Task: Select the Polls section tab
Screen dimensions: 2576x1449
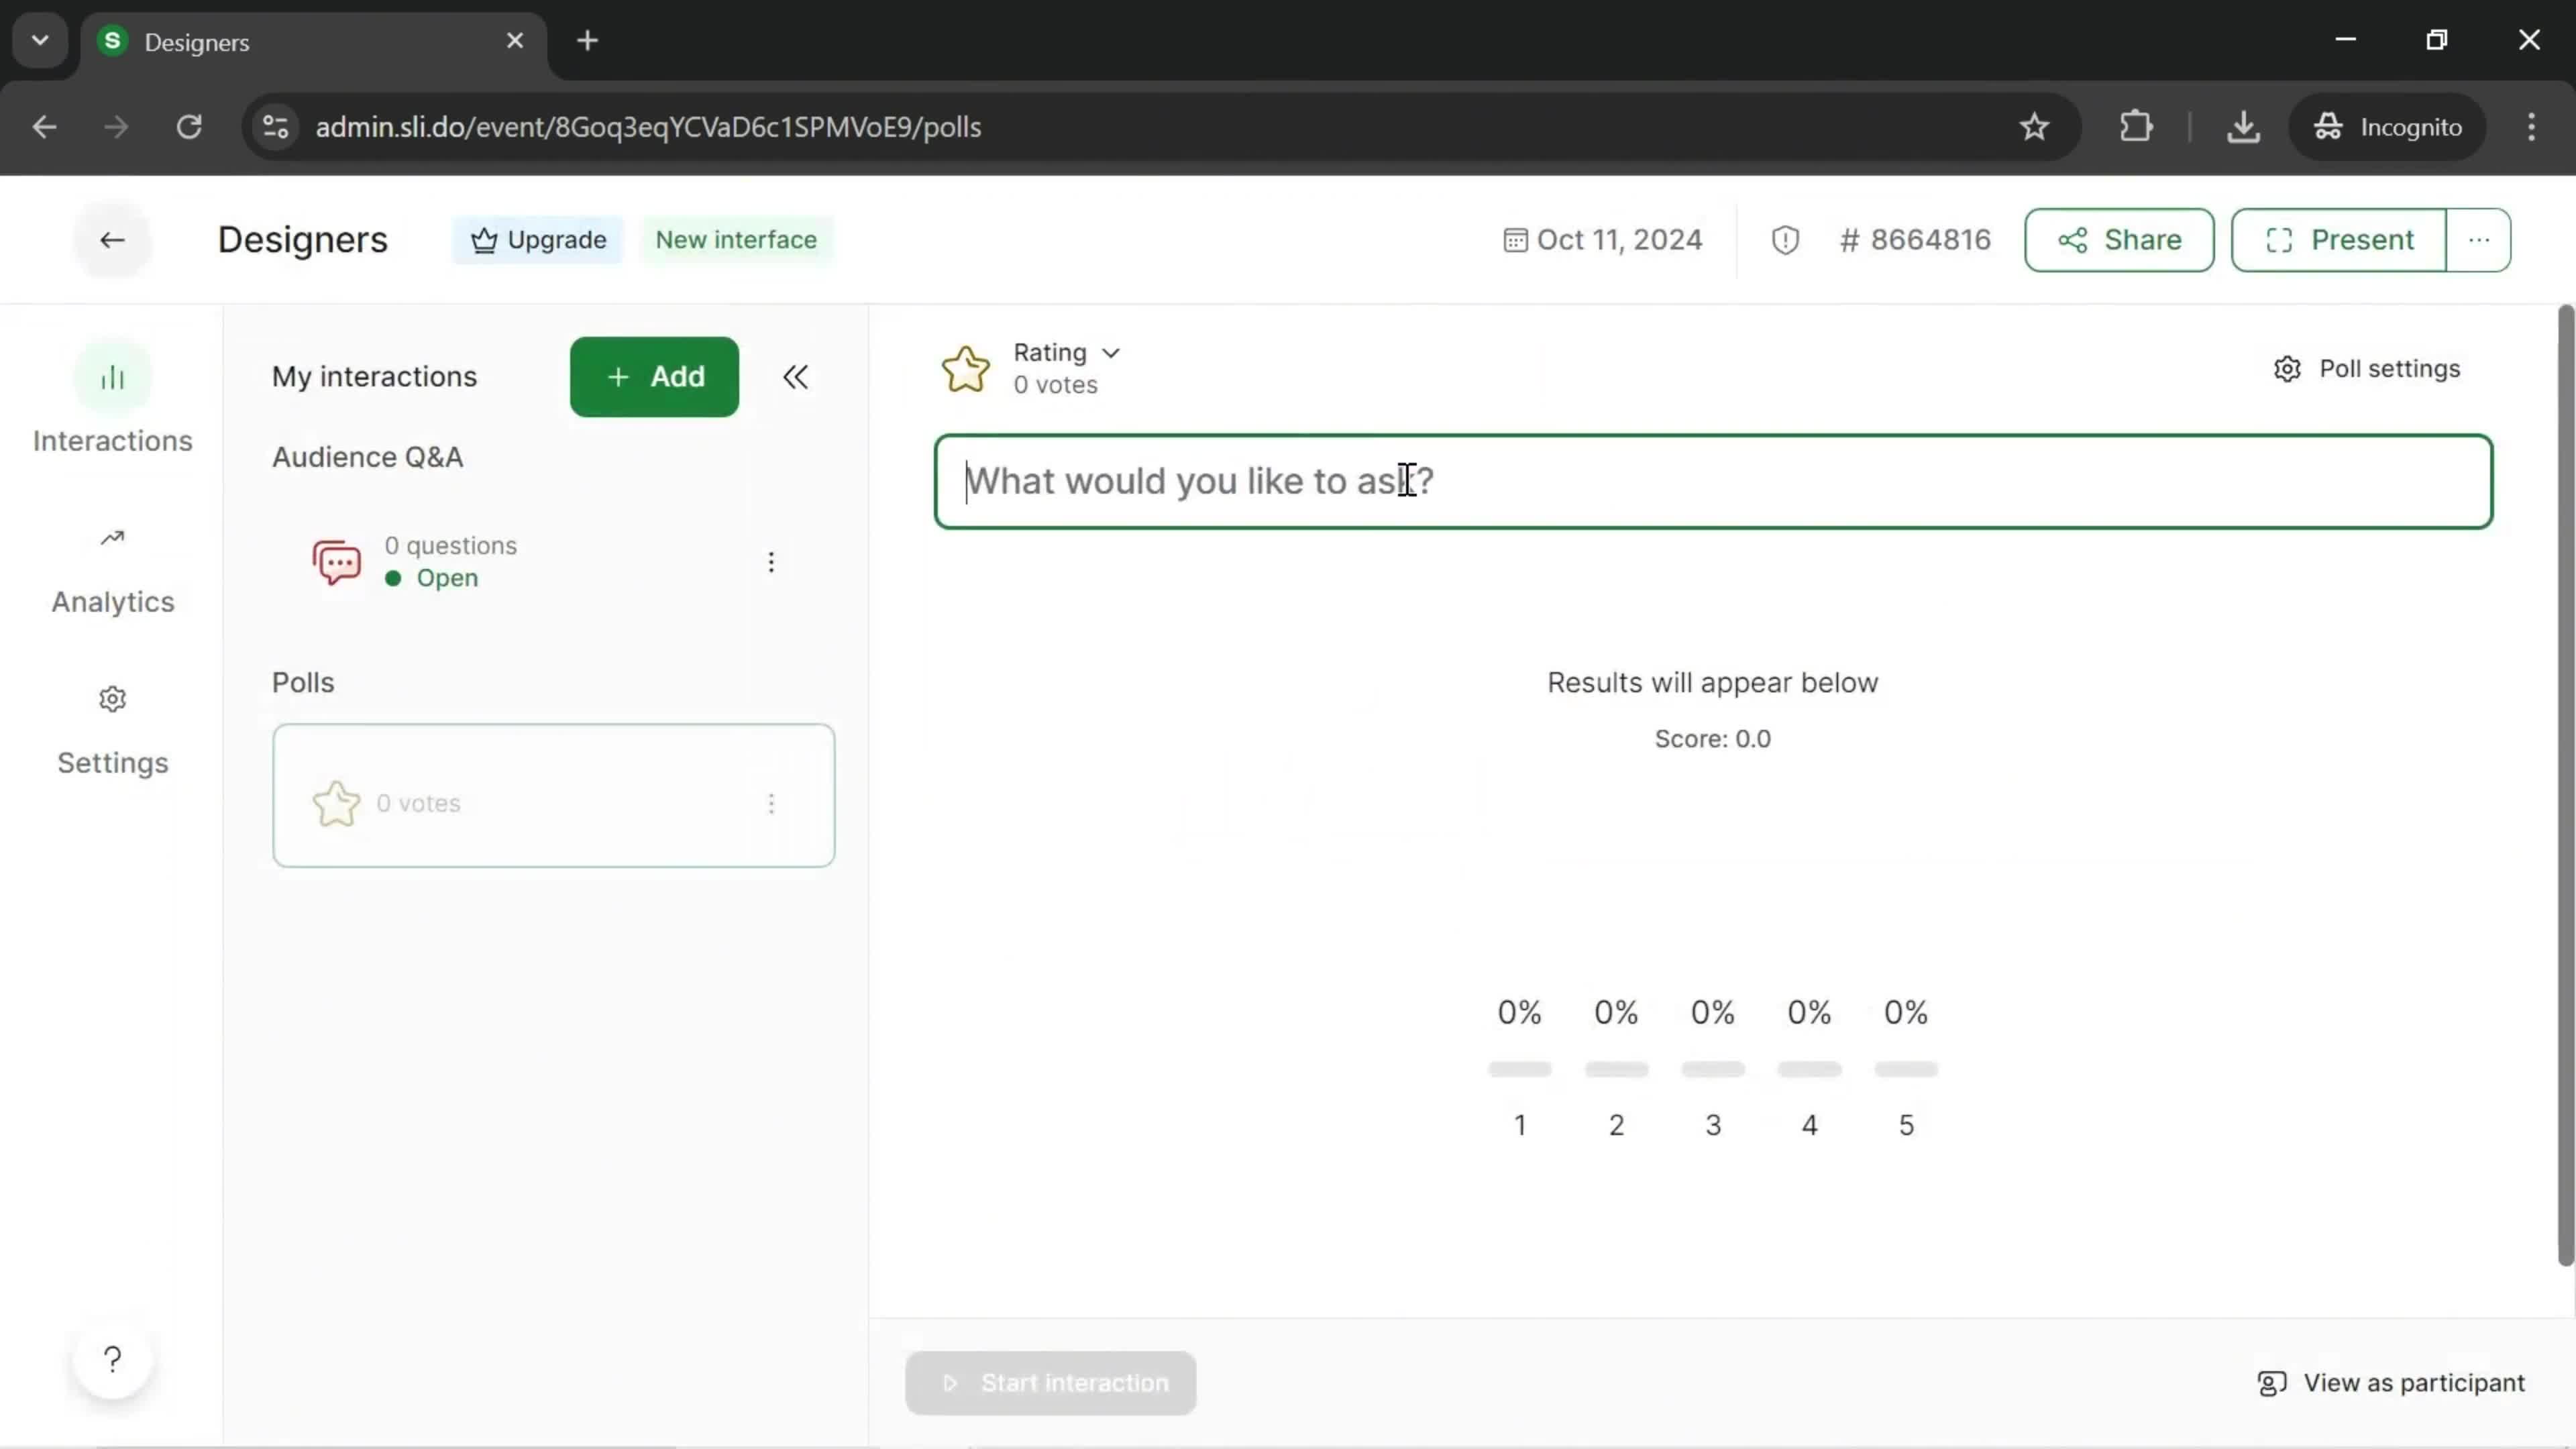Action: (303, 681)
